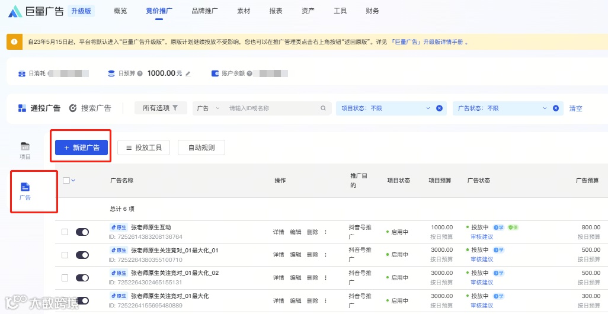Click green 保 badge on 张老师原生互动 status
Image resolution: width=608 pixels, height=314 pixels.
pyautogui.click(x=513, y=227)
